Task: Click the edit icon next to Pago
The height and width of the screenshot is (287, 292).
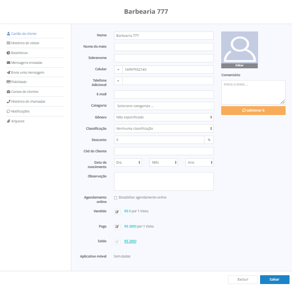Action: (117, 227)
